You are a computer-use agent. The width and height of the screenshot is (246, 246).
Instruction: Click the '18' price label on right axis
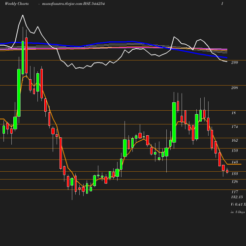coord(234,113)
